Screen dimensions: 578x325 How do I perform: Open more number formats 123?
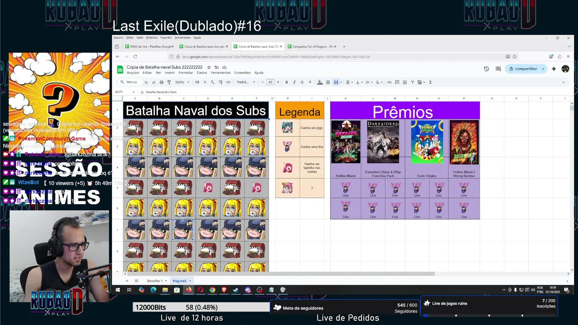click(x=228, y=82)
